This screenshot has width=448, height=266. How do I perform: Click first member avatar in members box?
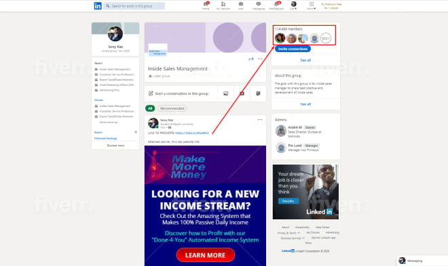pos(280,38)
